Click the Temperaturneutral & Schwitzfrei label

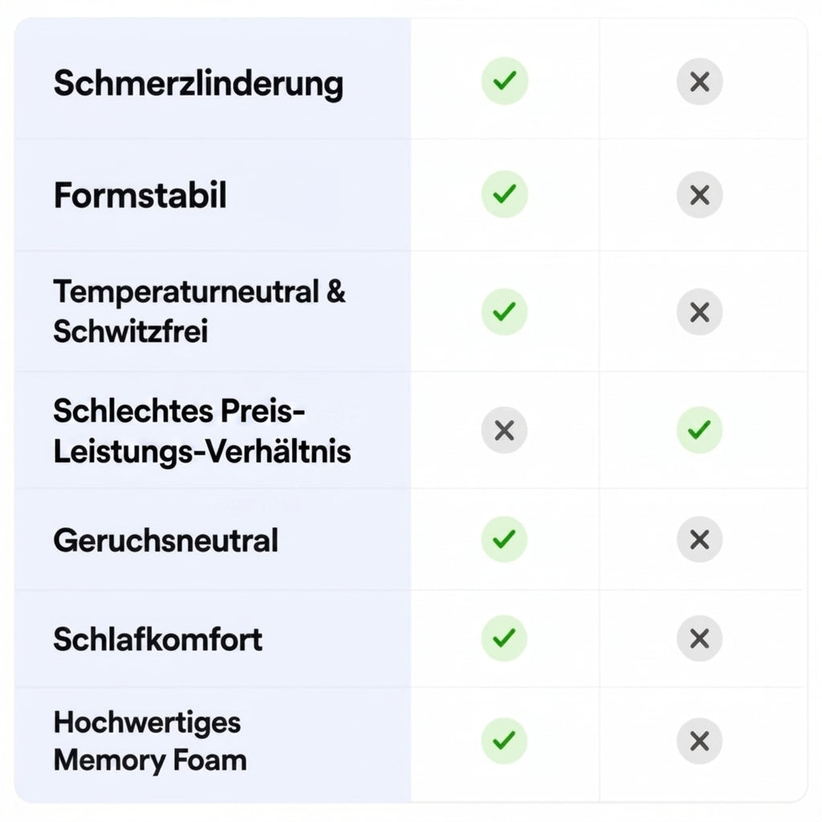pyautogui.click(x=200, y=311)
